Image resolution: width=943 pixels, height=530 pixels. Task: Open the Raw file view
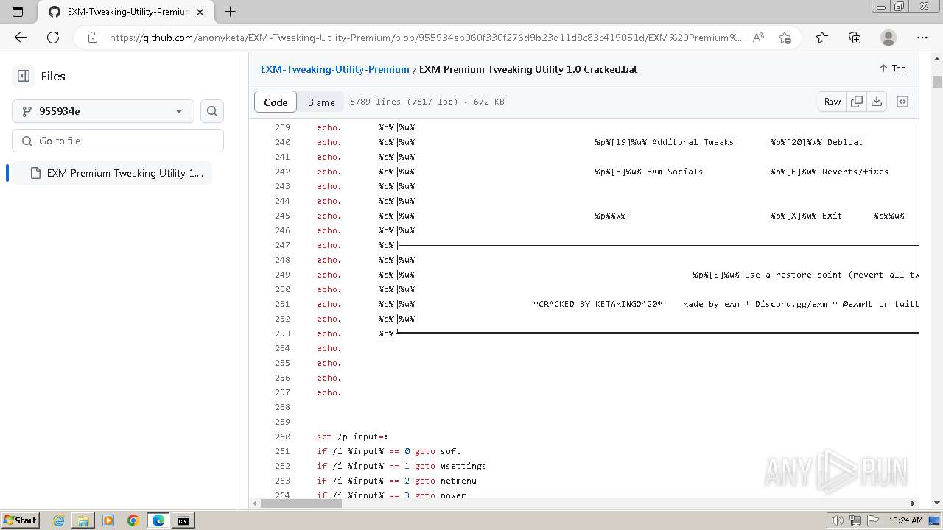click(832, 102)
